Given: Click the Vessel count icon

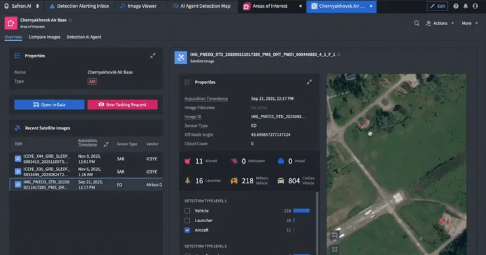Looking at the screenshot, I should [x=281, y=161].
